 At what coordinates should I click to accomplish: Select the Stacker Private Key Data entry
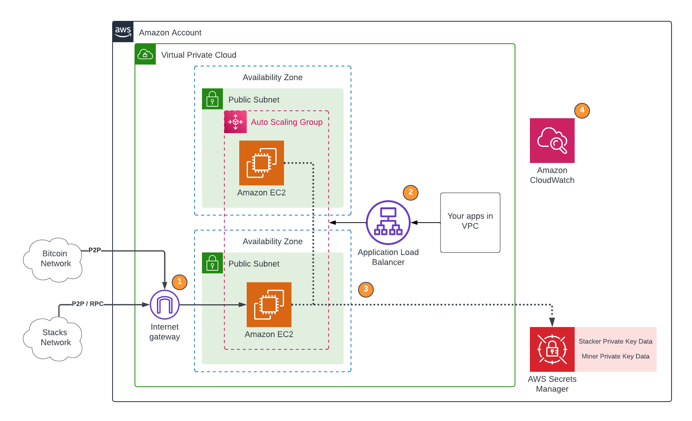615,341
